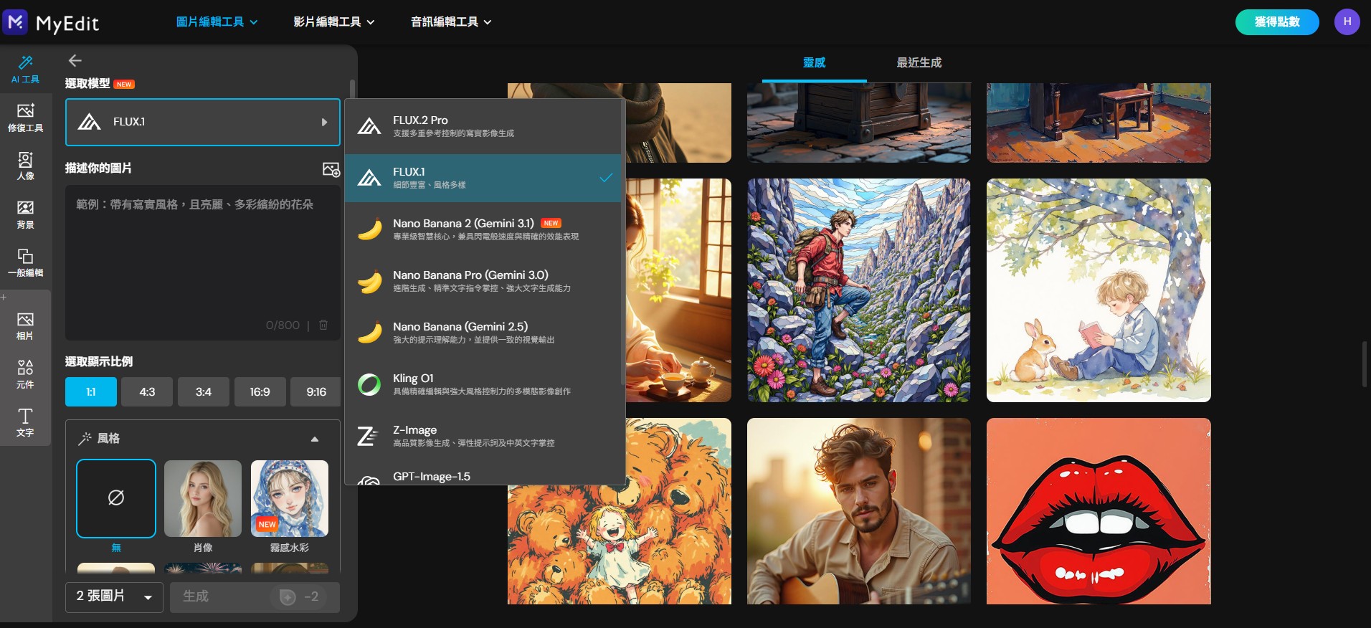Choose the 霧感水彩 style thumbnail
This screenshot has height=628, width=1371.
[290, 498]
